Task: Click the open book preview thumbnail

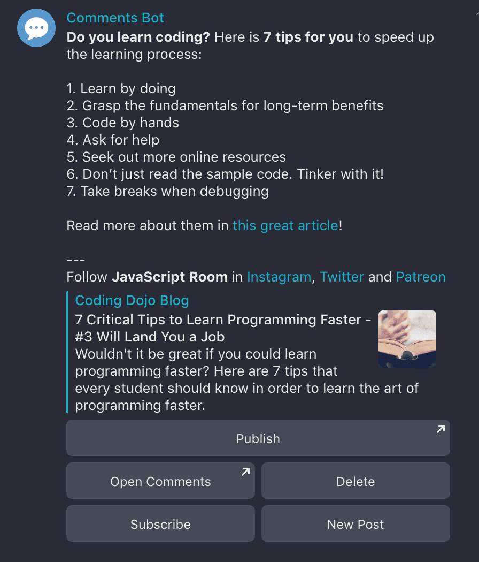Action: point(407,339)
